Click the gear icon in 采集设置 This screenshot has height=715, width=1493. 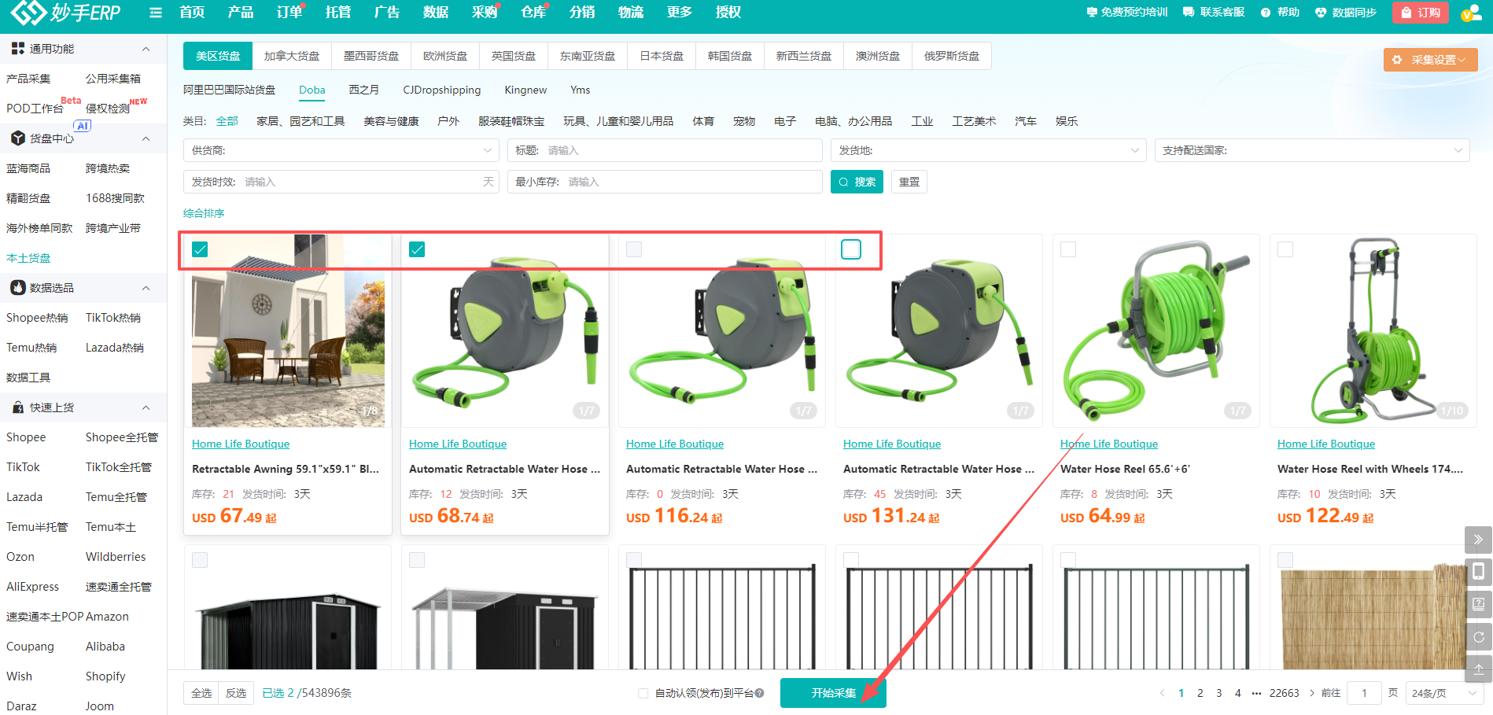(x=1397, y=60)
